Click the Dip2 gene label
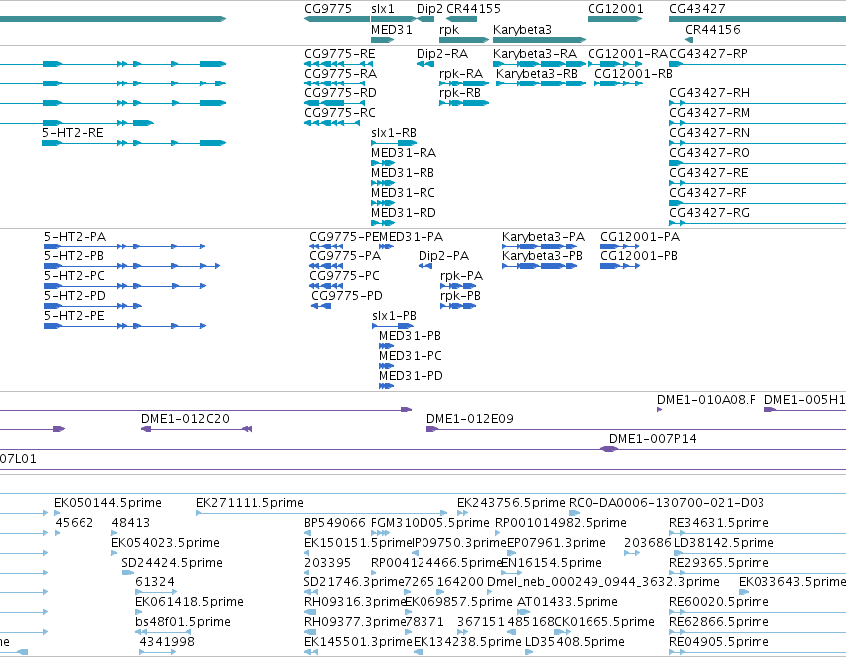Viewport: 846px width, 657px height. click(429, 9)
